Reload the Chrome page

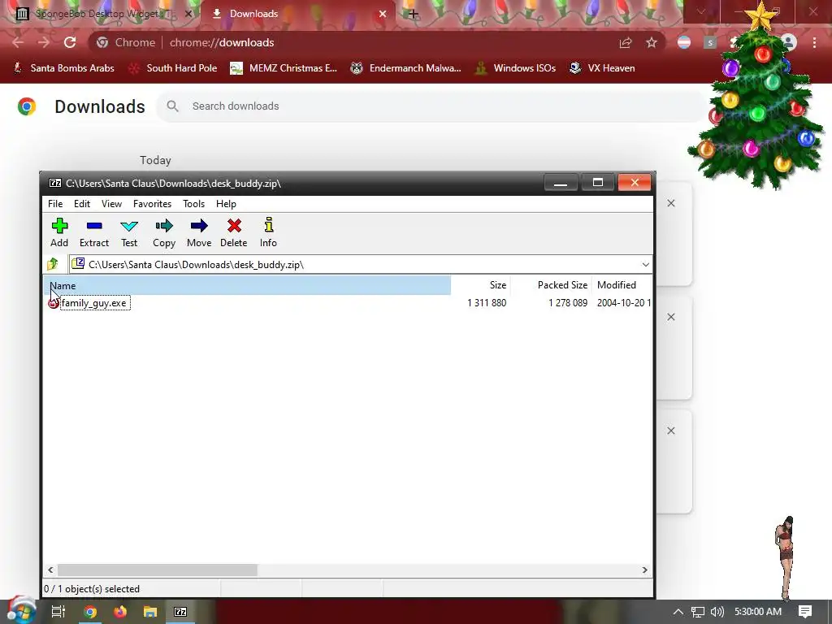tap(70, 42)
